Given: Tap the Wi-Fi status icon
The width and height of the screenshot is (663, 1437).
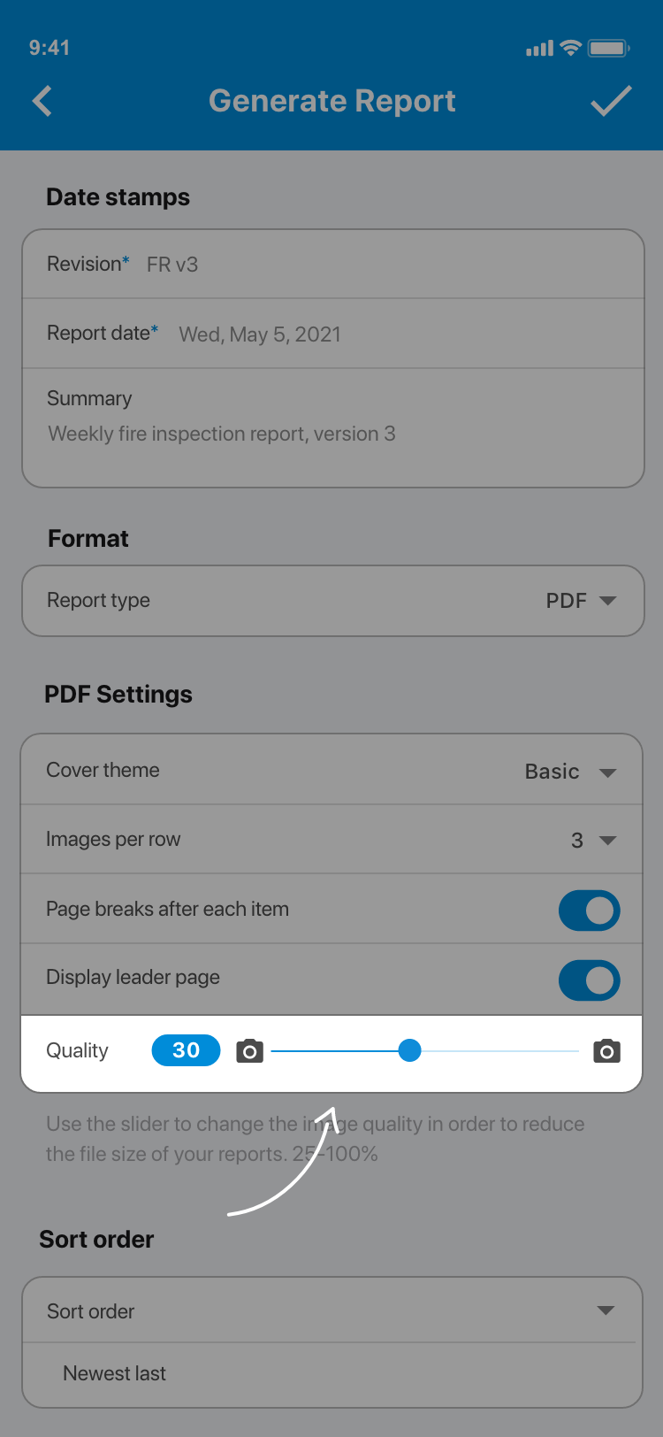Looking at the screenshot, I should 571,48.
